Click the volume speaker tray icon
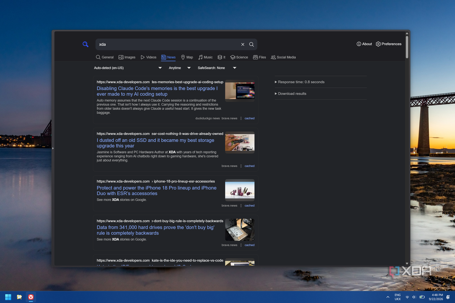Viewport: 455px width, 303px height. tap(414, 297)
